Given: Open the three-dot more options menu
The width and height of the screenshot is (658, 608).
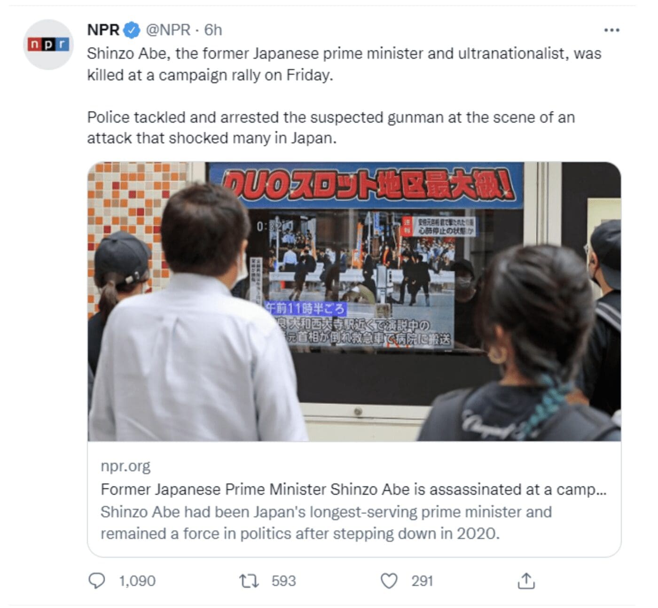Looking at the screenshot, I should tap(611, 30).
